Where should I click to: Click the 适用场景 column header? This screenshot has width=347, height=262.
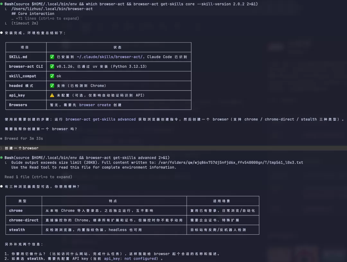221,201
